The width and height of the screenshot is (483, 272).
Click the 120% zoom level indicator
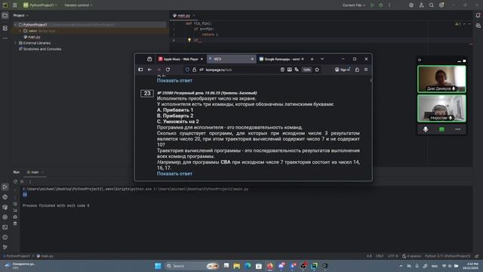click(x=307, y=70)
